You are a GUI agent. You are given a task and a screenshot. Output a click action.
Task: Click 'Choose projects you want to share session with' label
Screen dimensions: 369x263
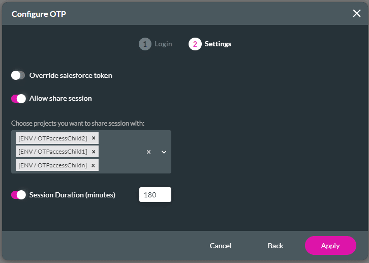point(78,124)
